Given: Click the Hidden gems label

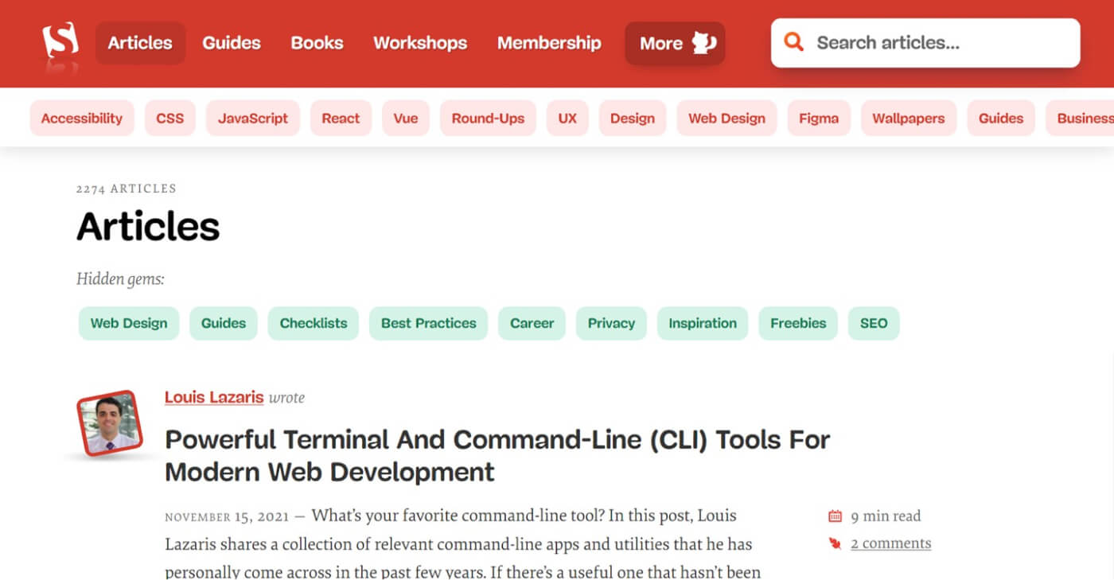Looking at the screenshot, I should point(120,279).
